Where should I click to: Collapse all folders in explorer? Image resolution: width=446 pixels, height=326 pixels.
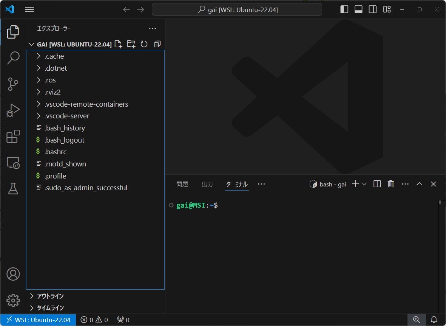coord(157,44)
